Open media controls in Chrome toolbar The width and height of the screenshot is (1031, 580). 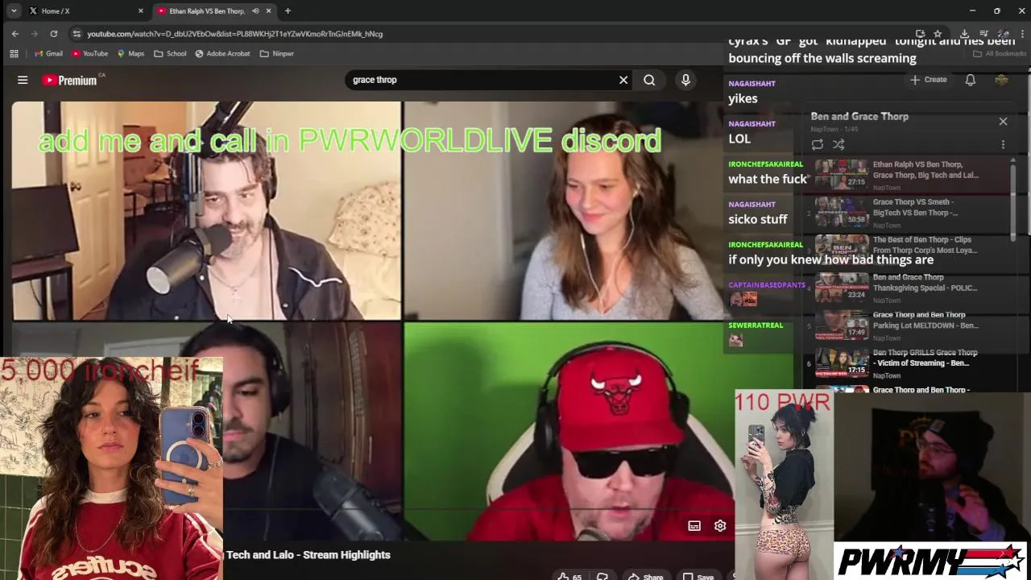tap(983, 34)
